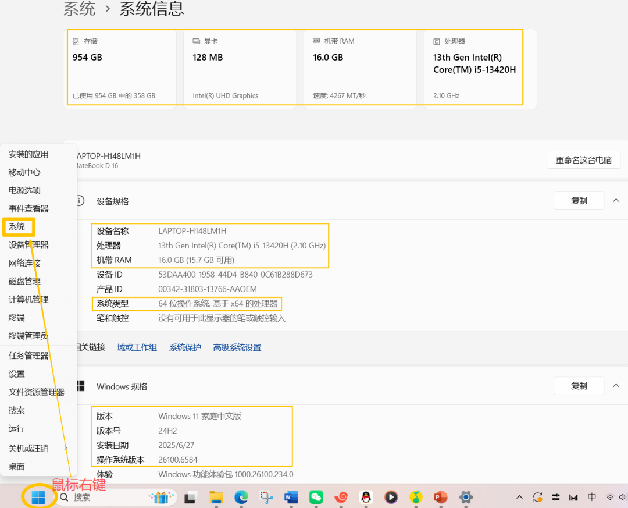Open Microsoft Word from the taskbar
Screen dimensions: 628x508
coord(291,497)
